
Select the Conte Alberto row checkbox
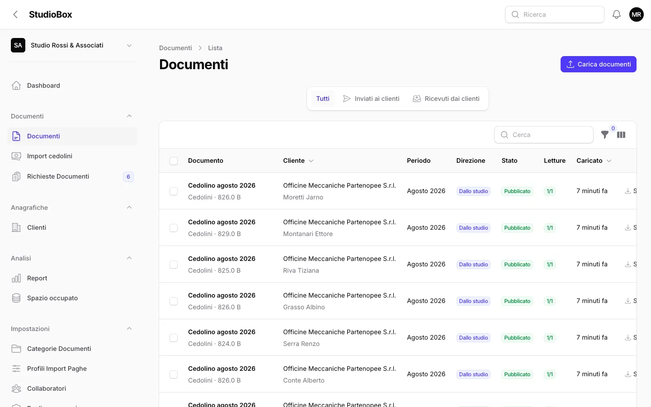(x=174, y=374)
